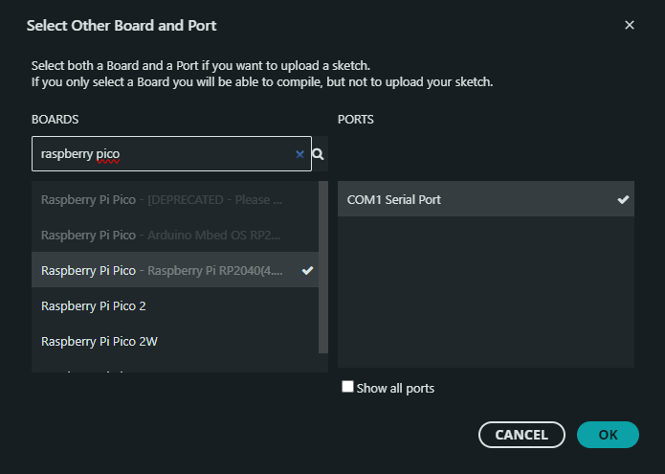Select Raspberry Pi Pico Arduino Mbed OS entry
Screen dimensions: 665x474
tap(175, 235)
